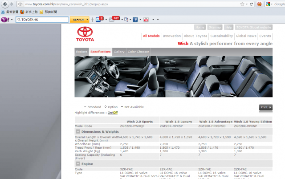Open the SEARCH button dropdown arrow

pos(87,20)
